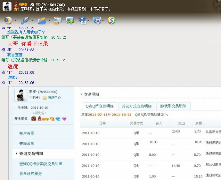
Task: Click the 14.40 expense value
Action: pyautogui.click(x=176, y=166)
